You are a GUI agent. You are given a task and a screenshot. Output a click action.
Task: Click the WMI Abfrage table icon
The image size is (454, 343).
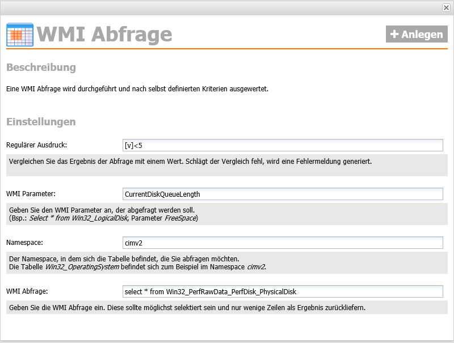pyautogui.click(x=20, y=35)
